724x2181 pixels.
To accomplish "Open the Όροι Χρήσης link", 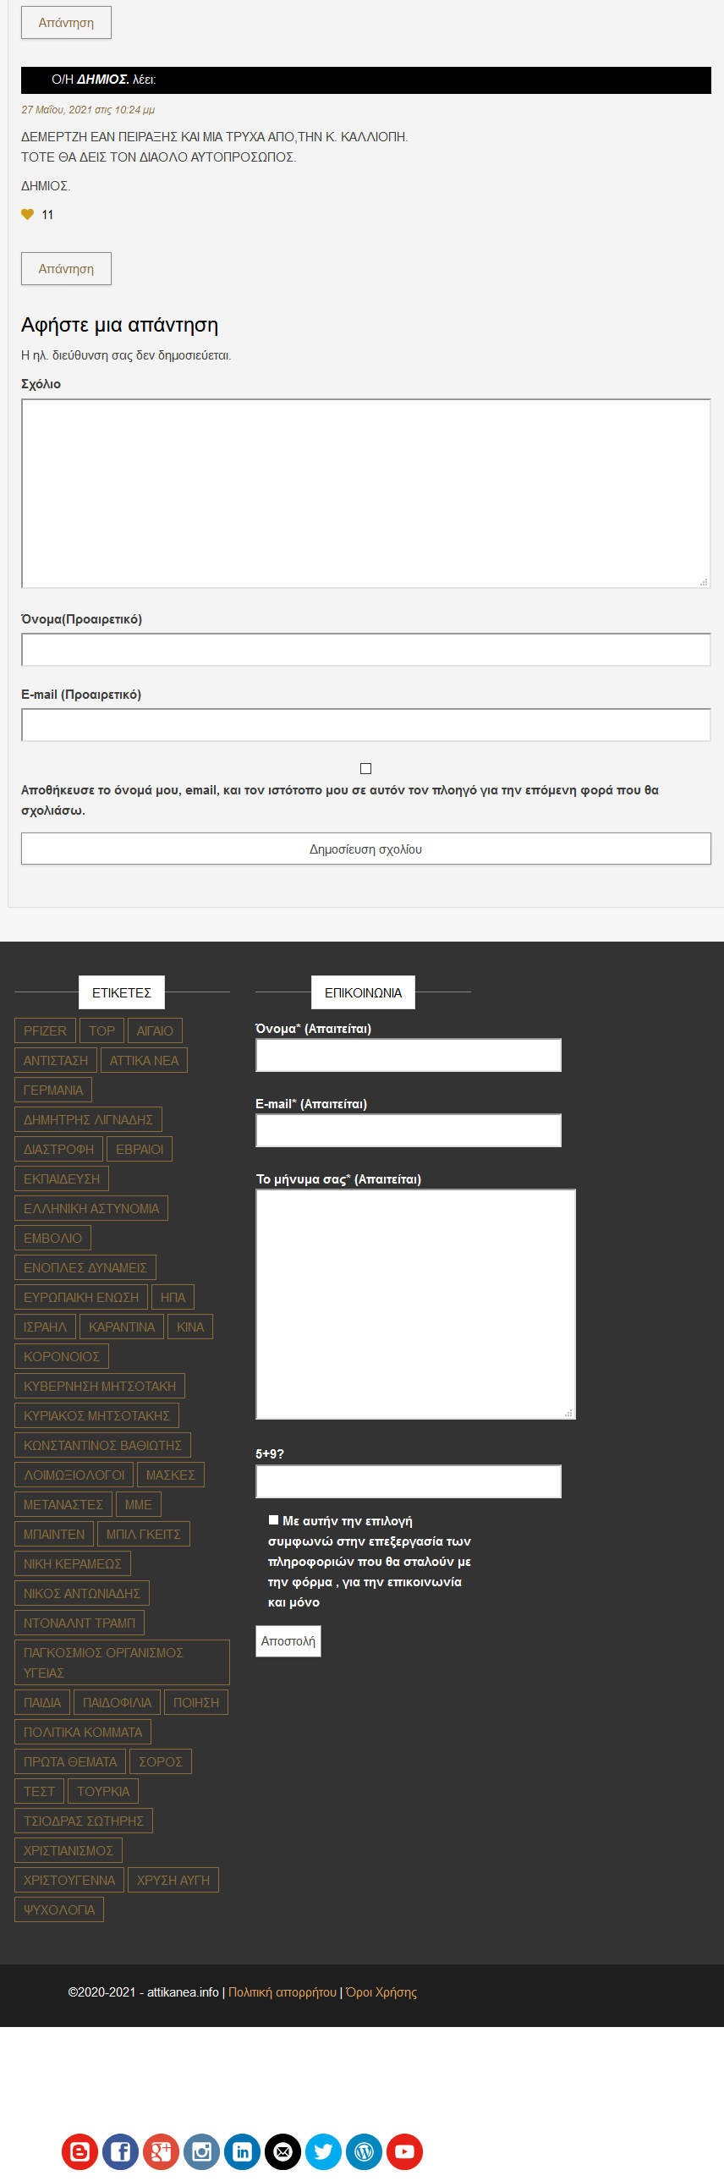I will coord(381,1992).
